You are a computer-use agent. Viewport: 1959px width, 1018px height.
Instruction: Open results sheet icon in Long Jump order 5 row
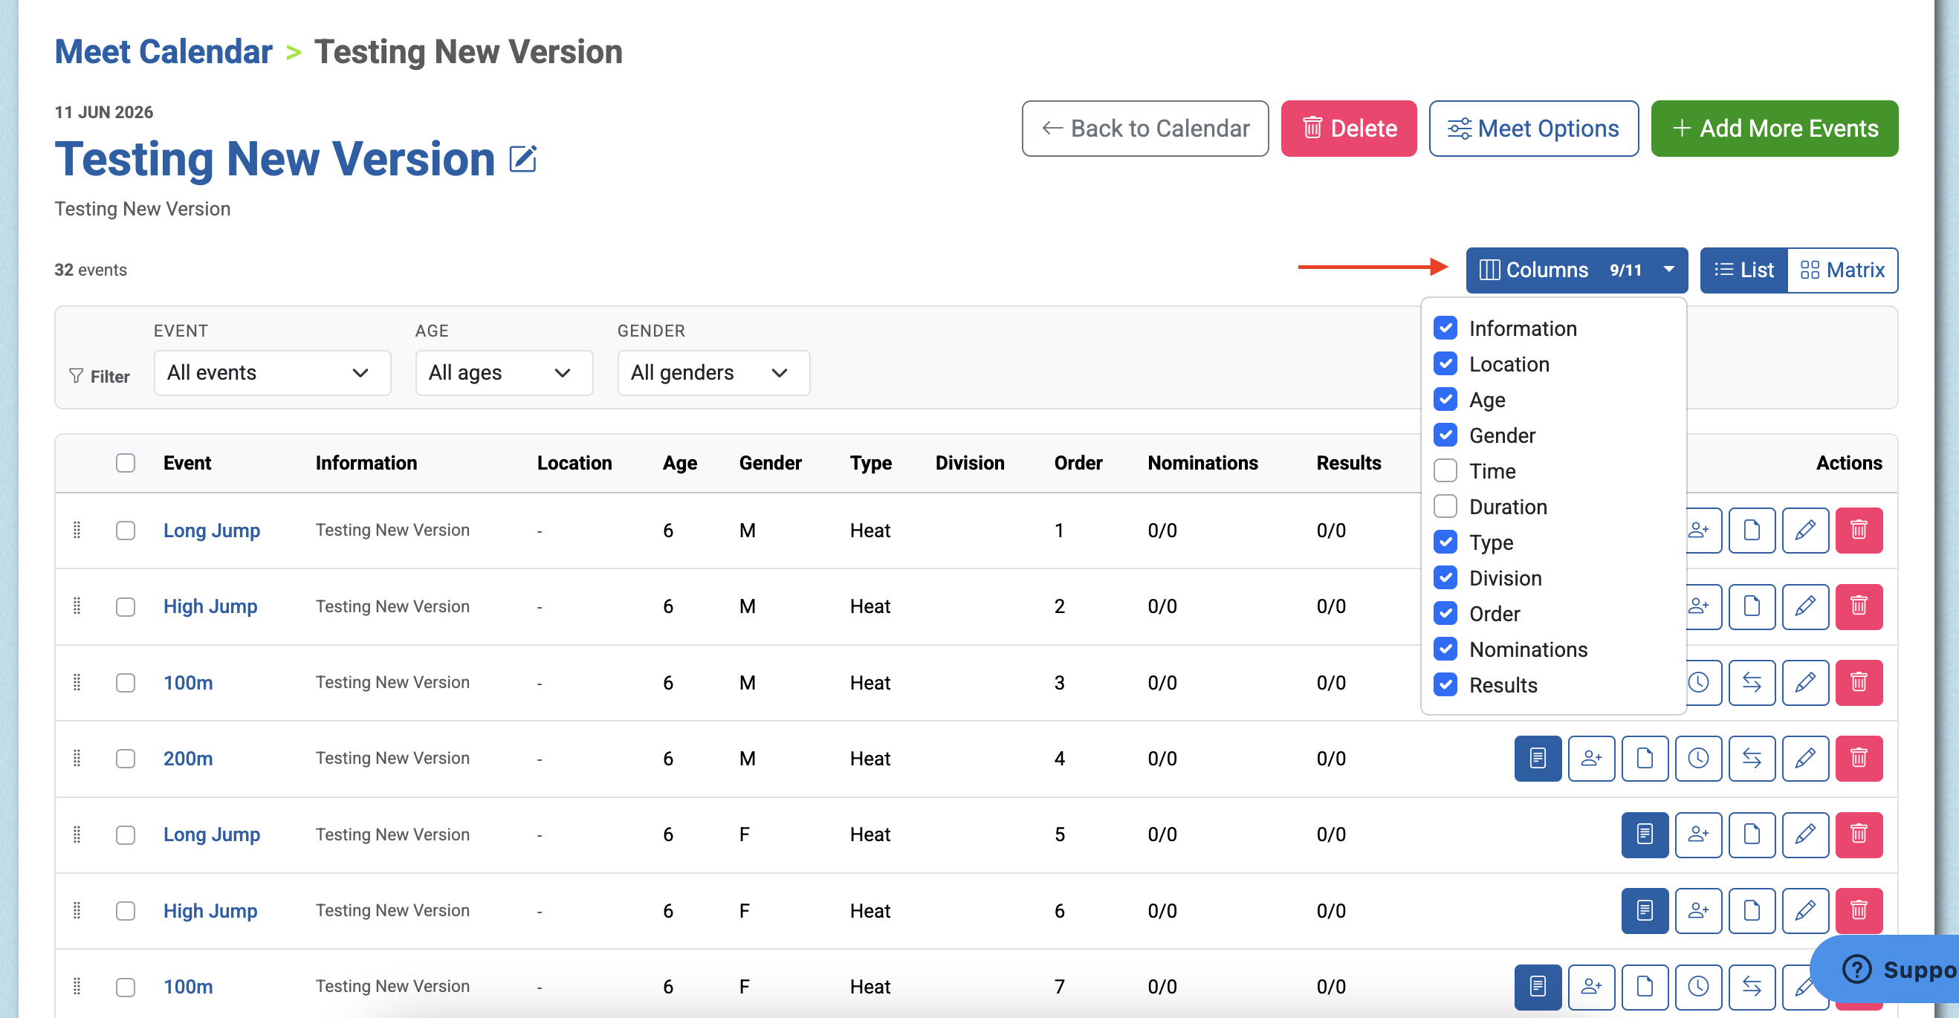pos(1645,834)
